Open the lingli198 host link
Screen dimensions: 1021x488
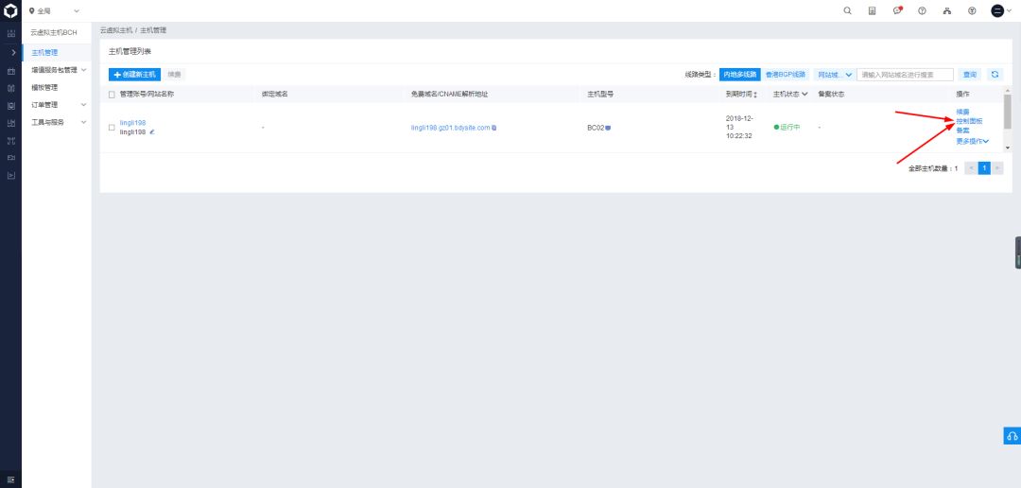(x=133, y=123)
